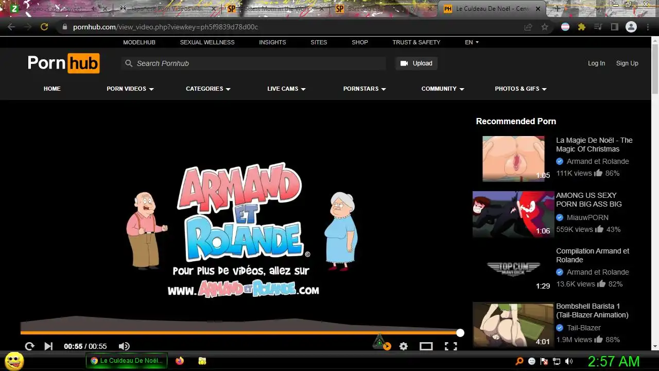Click the tray volume speaker icon
659x371 pixels.
click(568, 361)
